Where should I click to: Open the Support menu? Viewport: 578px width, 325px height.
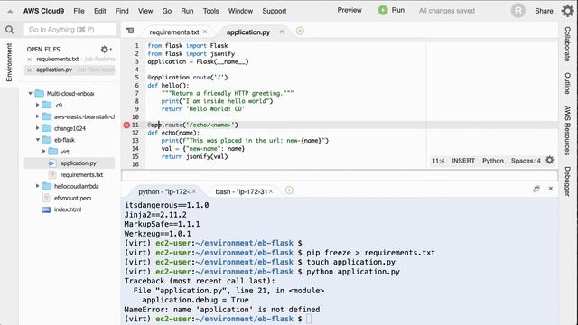(x=275, y=11)
